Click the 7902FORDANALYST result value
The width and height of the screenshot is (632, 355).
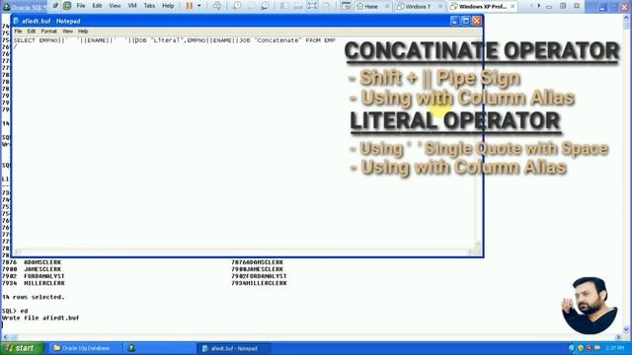tap(259, 276)
